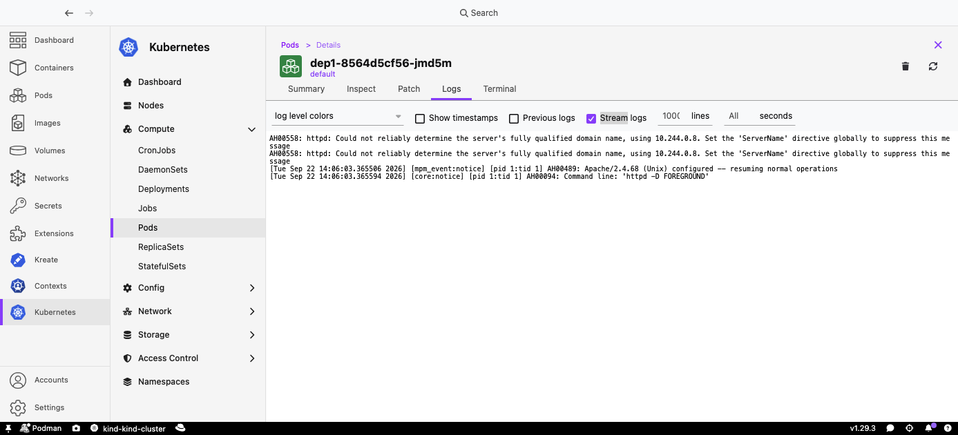This screenshot has width=958, height=435.
Task: Select Pods under Compute
Action: click(188, 228)
